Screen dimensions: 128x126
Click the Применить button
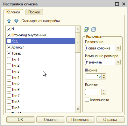pos(80,120)
